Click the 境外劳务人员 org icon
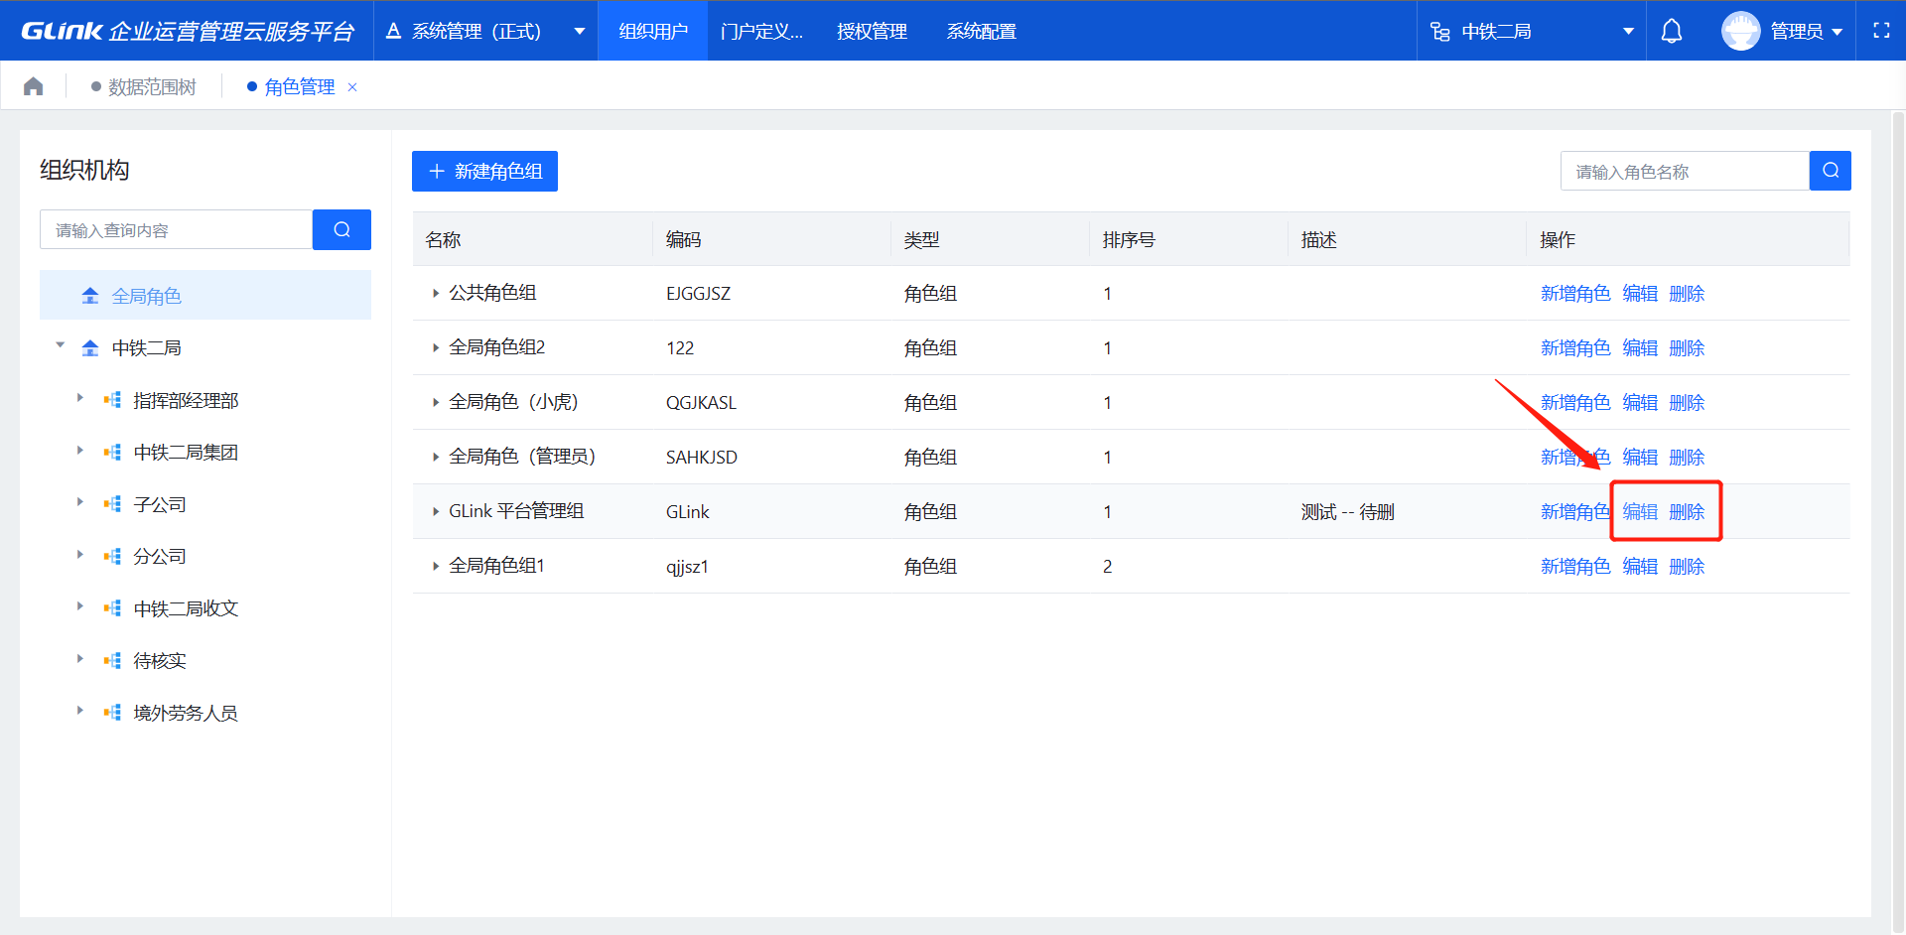Viewport: 1906px width, 935px height. (x=112, y=713)
